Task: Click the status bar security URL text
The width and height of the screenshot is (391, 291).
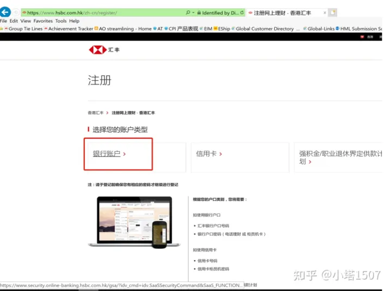Action: tap(122, 285)
